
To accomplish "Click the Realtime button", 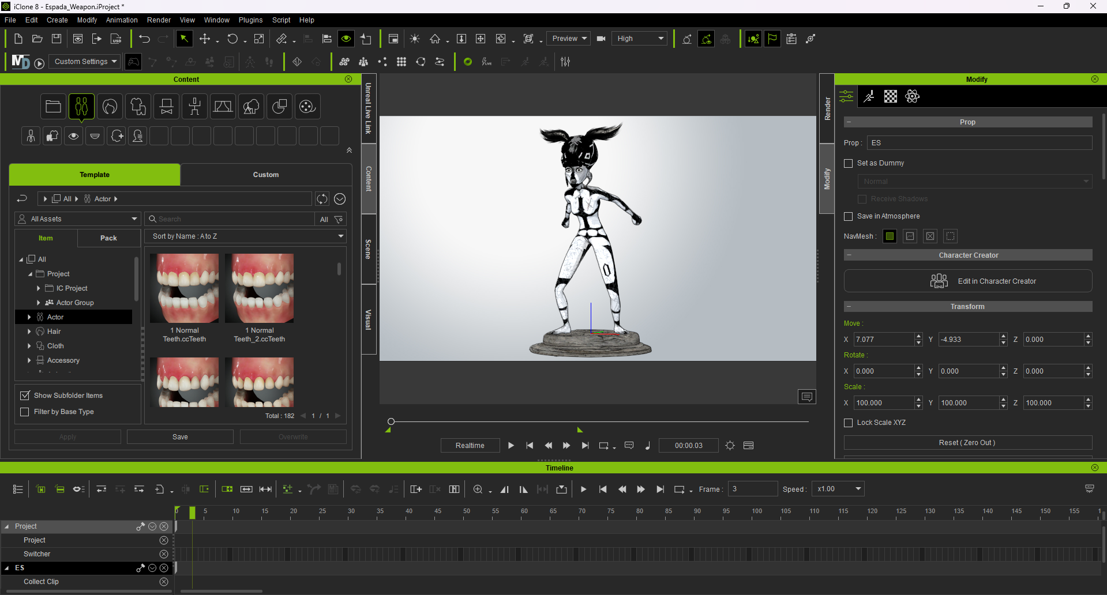I will [470, 446].
